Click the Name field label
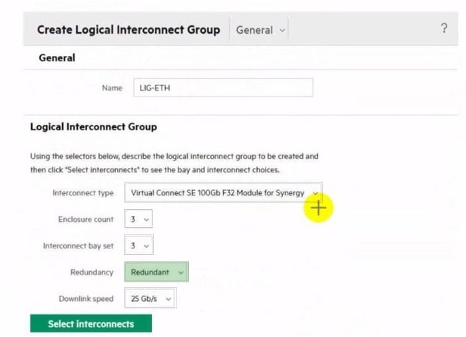 pyautogui.click(x=112, y=88)
